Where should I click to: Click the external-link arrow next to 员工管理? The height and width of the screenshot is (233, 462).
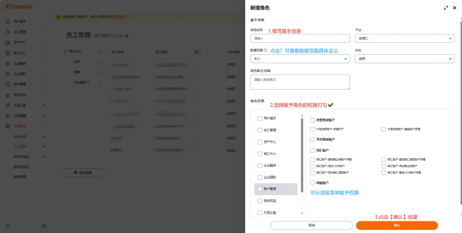[x=44, y=146]
